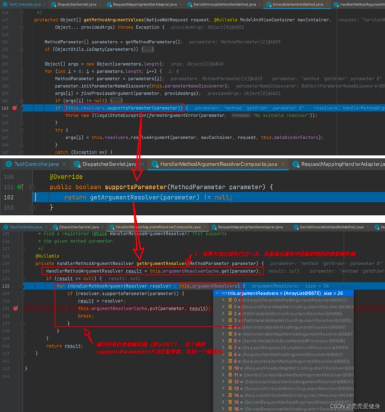Select row 7 RequestResponseBodyMethodProcessor
The height and width of the screenshot is (412, 385).
[284, 347]
